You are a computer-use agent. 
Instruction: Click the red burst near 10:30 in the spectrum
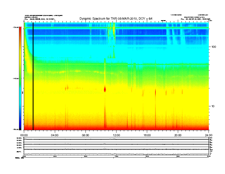pos(105,90)
